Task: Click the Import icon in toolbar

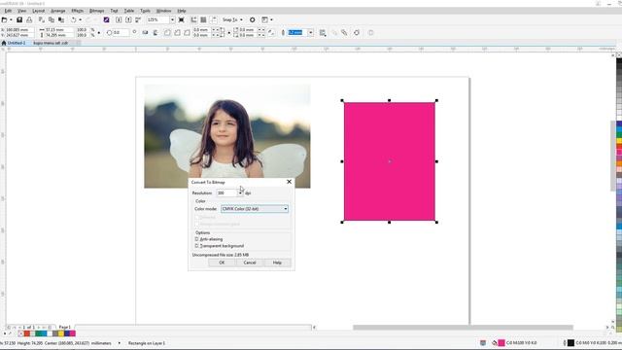Action: [119, 19]
